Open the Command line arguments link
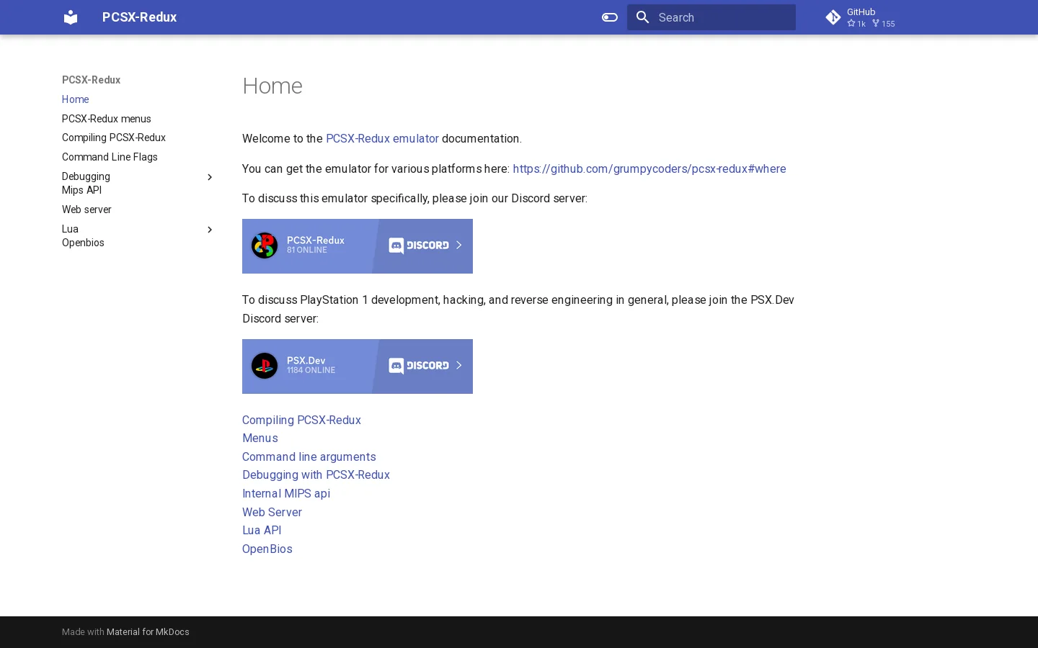This screenshot has height=648, width=1038. point(309,456)
